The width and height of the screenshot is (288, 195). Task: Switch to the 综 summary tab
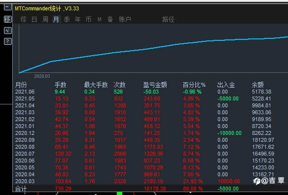(x=24, y=19)
